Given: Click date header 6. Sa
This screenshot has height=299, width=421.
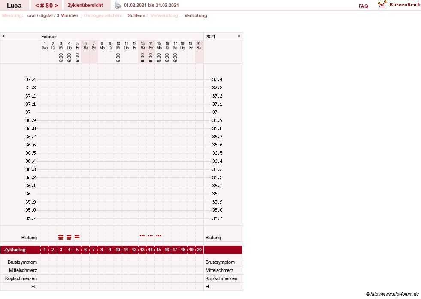Looking at the screenshot, I should tap(86, 46).
